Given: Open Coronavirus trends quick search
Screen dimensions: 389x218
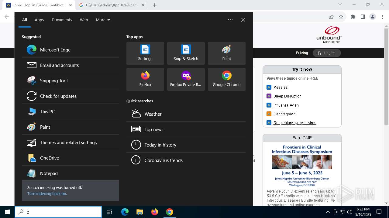Looking at the screenshot, I should [x=186, y=160].
